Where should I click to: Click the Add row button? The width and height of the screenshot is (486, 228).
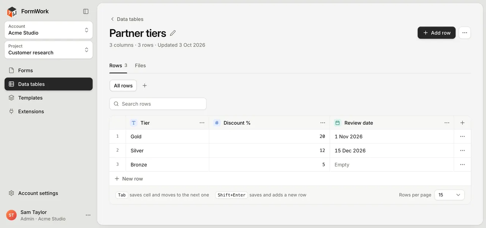point(437,33)
